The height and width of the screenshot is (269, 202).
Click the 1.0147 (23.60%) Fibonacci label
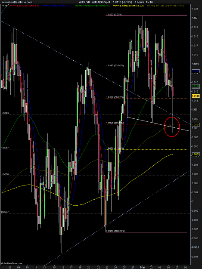(115, 65)
